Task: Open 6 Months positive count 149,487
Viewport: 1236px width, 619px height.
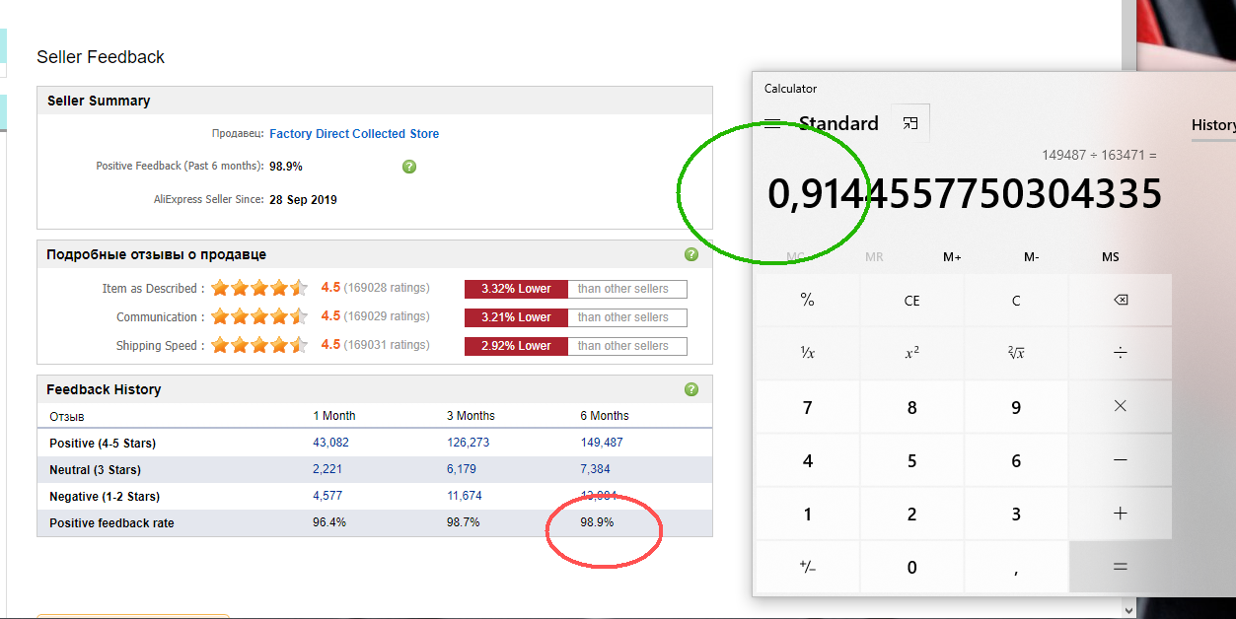Action: pos(602,443)
